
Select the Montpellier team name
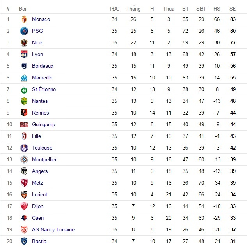point(44,159)
